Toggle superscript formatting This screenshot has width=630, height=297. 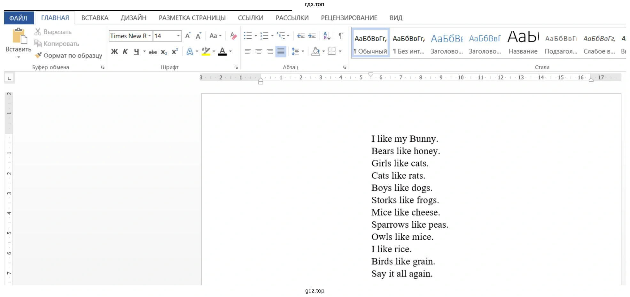click(175, 51)
